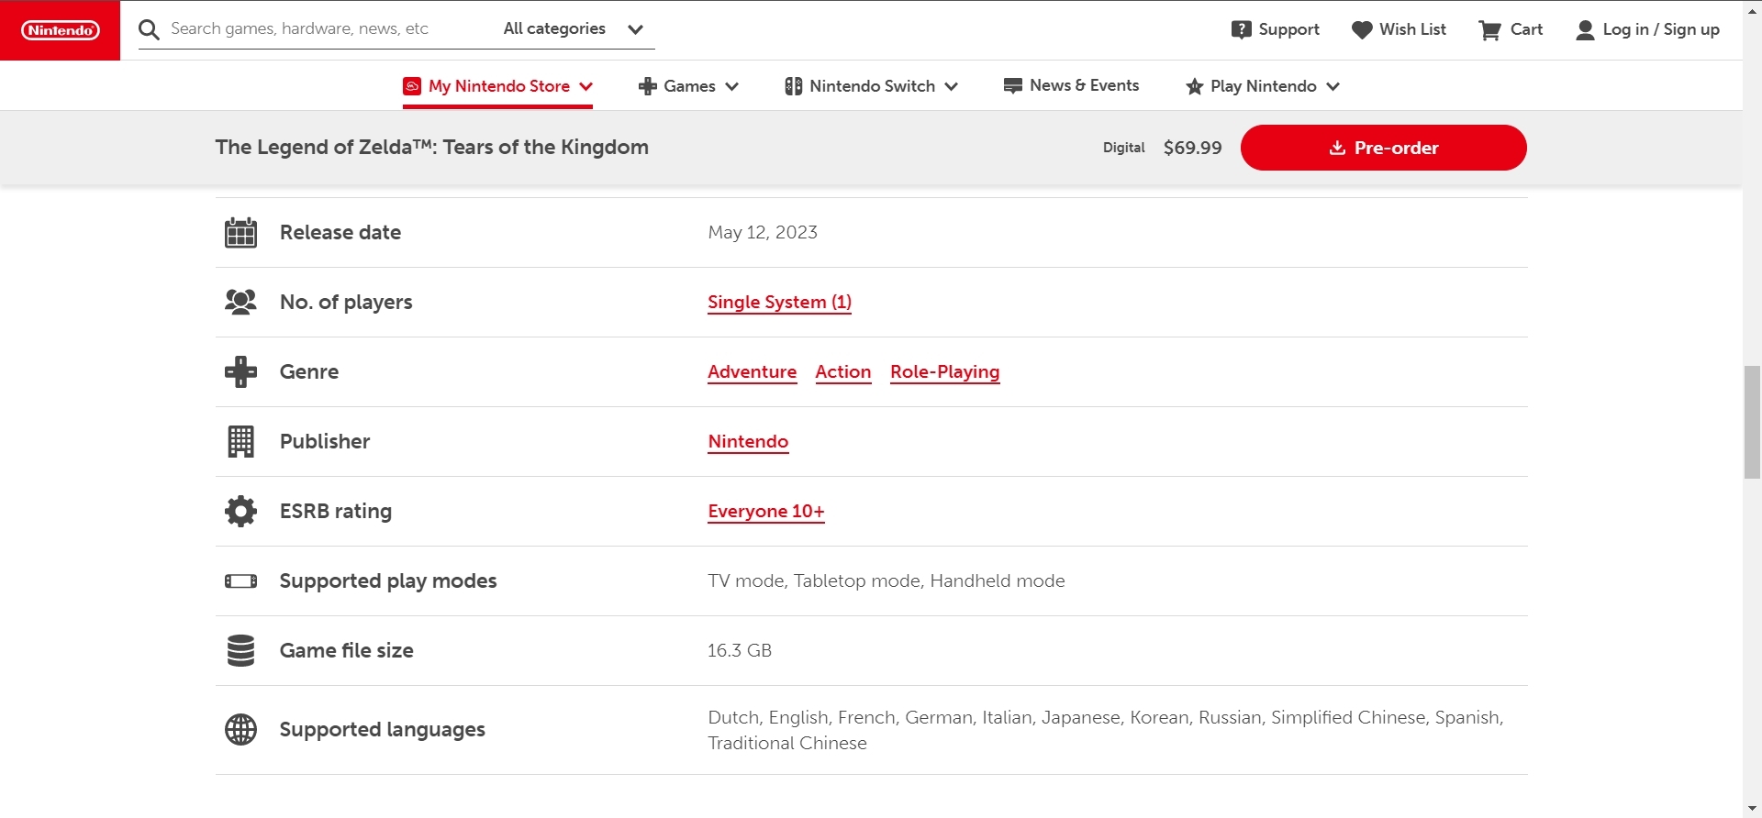Click the Game file size database icon
Image resolution: width=1762 pixels, height=818 pixels.
click(240, 650)
